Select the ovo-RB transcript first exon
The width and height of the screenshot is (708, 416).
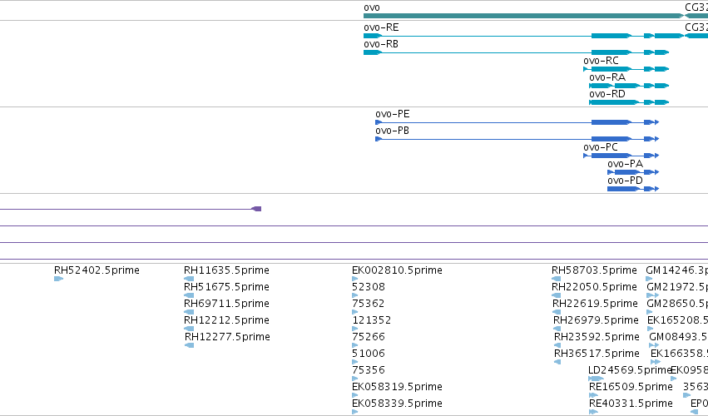(x=373, y=52)
